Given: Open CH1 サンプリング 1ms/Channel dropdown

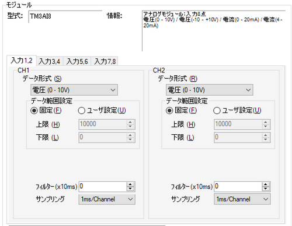Looking at the screenshot, I should point(107,199).
